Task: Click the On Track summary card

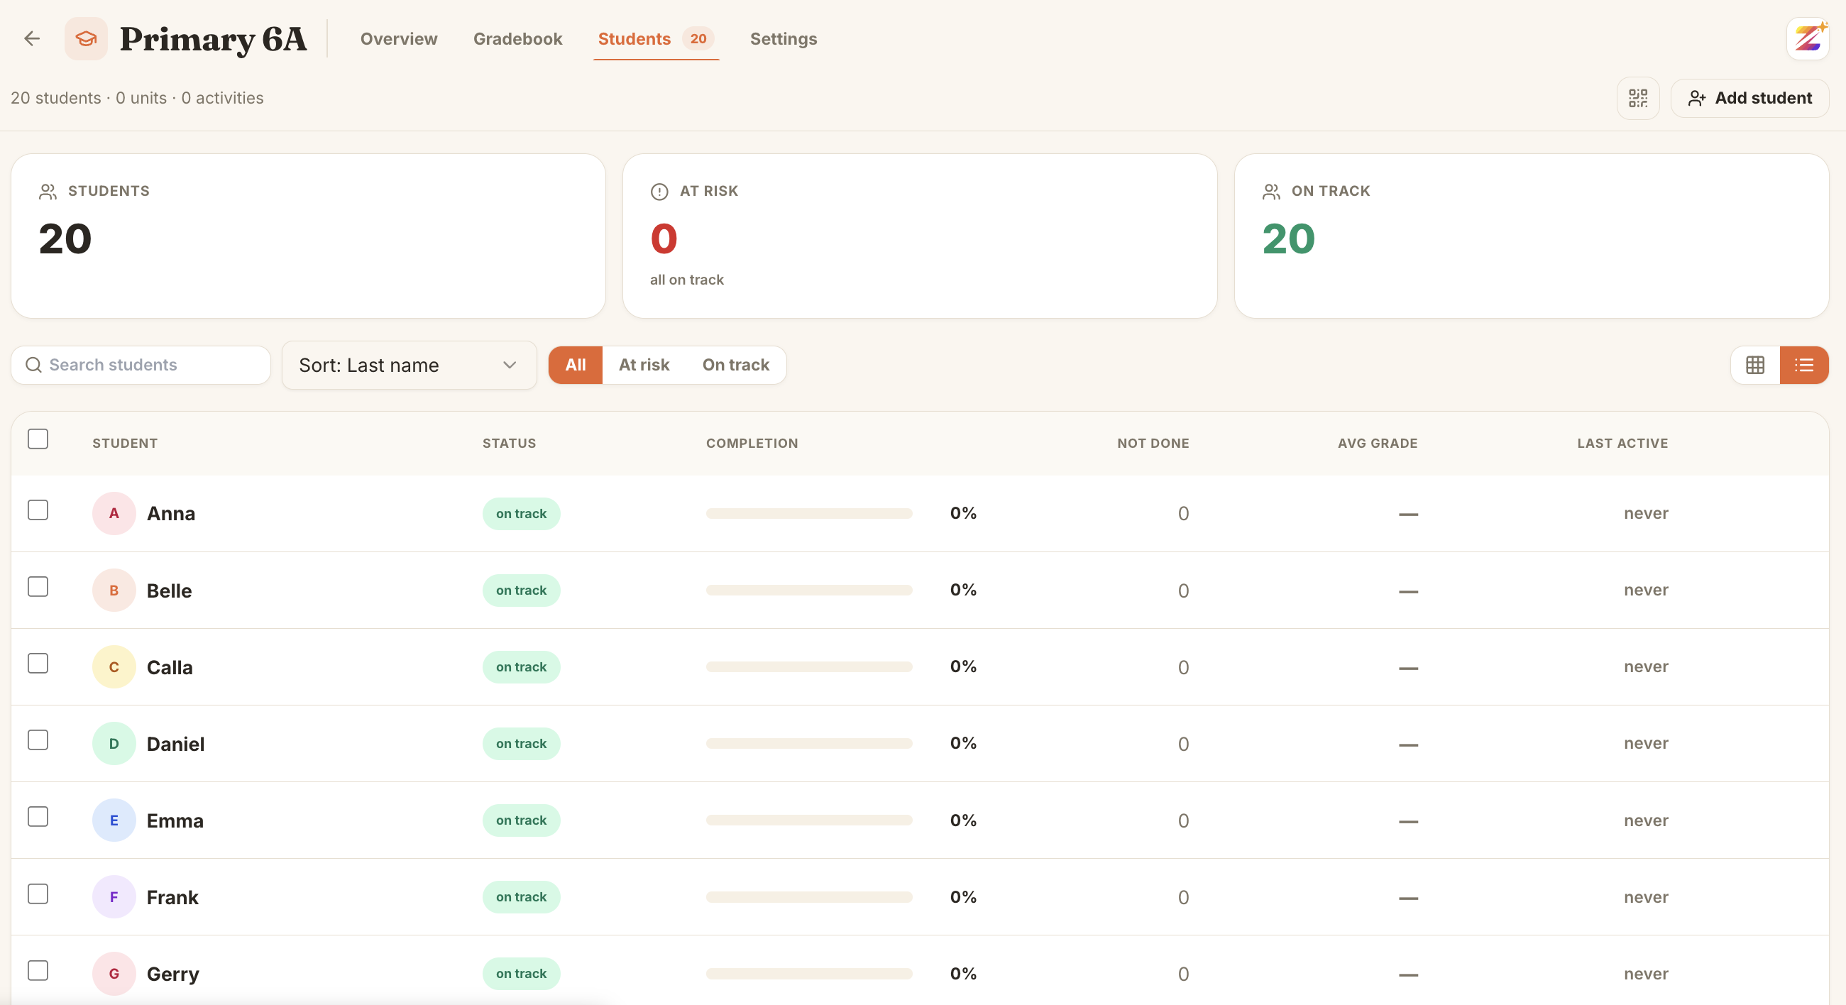Action: pos(1532,236)
